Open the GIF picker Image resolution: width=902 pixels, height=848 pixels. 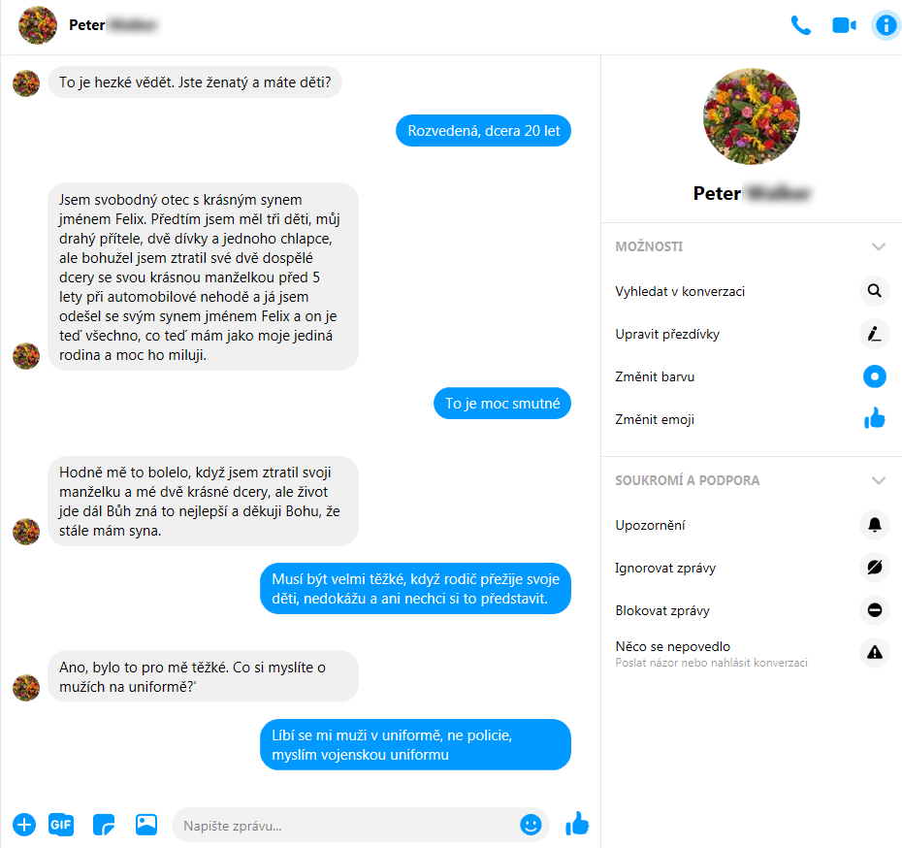(x=61, y=825)
